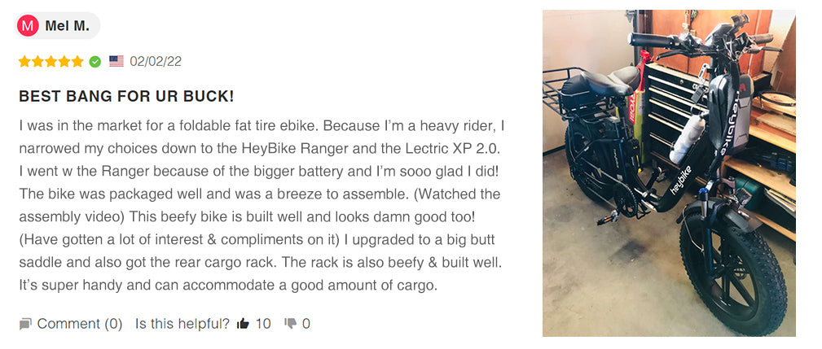Open the heybike bike photo thumbnail

[669, 173]
